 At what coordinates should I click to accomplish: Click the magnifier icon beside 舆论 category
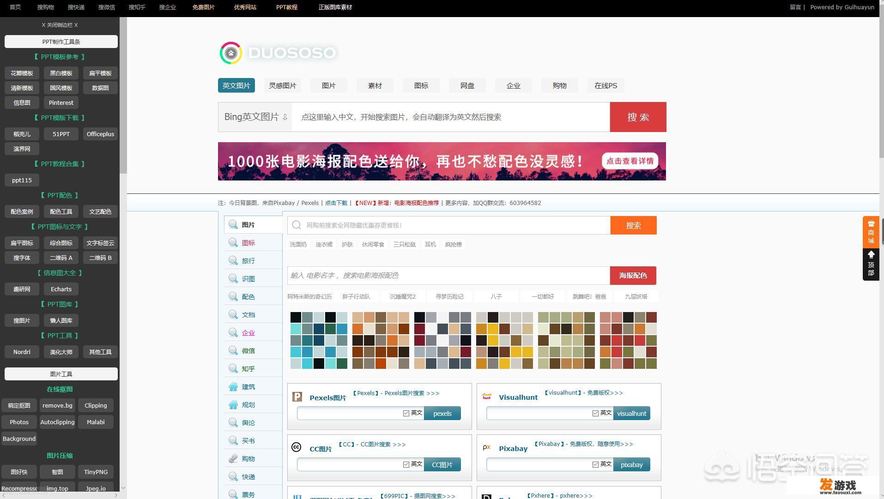click(233, 422)
